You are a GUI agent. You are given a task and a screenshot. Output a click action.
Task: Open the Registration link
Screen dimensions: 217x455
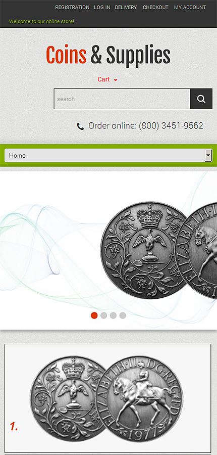point(72,7)
